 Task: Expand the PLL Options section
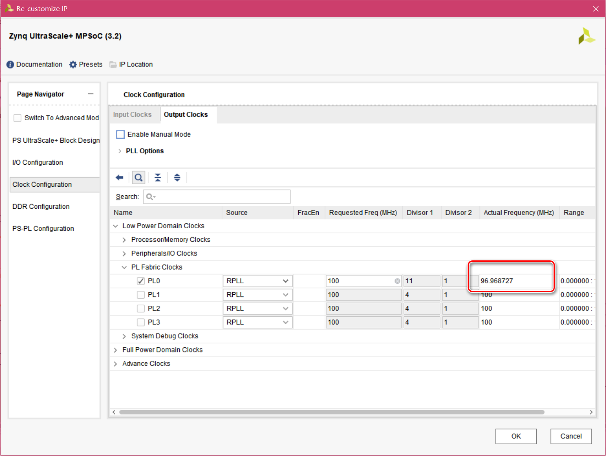pyautogui.click(x=120, y=151)
